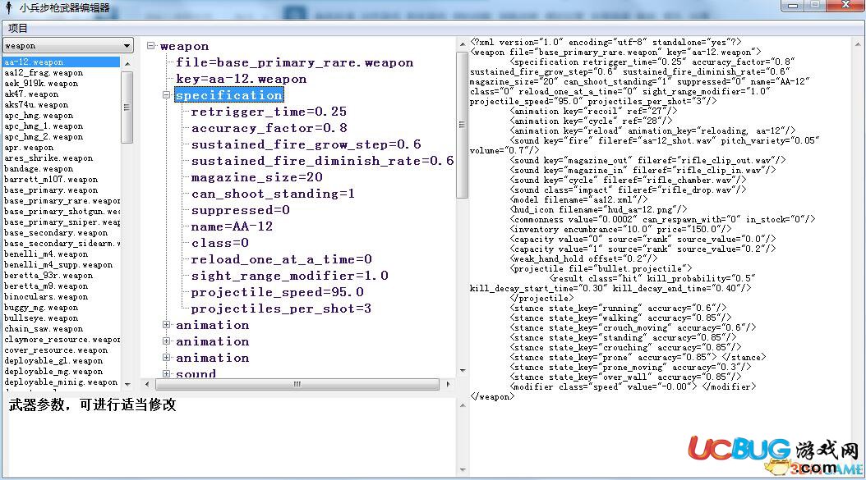Select chain_saw.weapon in the list
Viewport: 866px width, 480px height.
coord(44,329)
